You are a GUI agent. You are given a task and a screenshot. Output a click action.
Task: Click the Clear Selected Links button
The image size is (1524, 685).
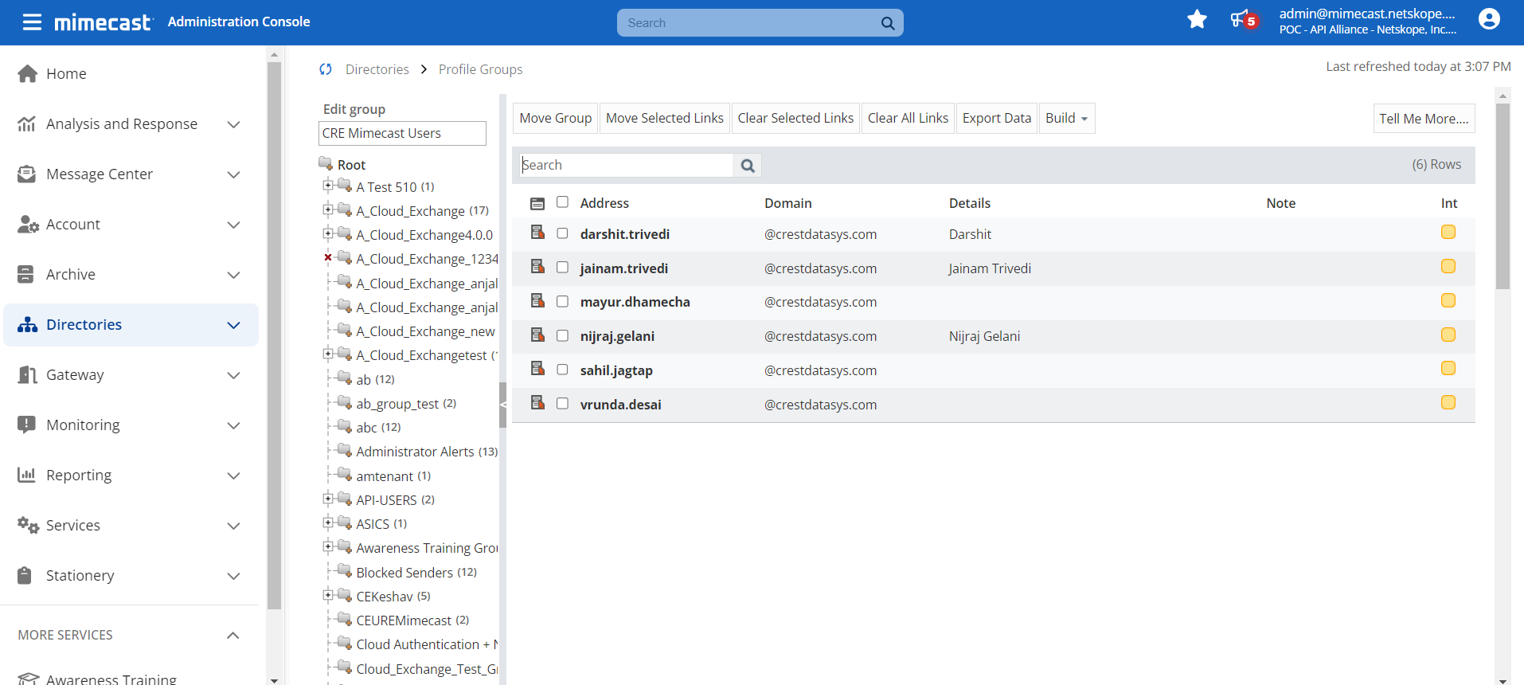pyautogui.click(x=795, y=118)
